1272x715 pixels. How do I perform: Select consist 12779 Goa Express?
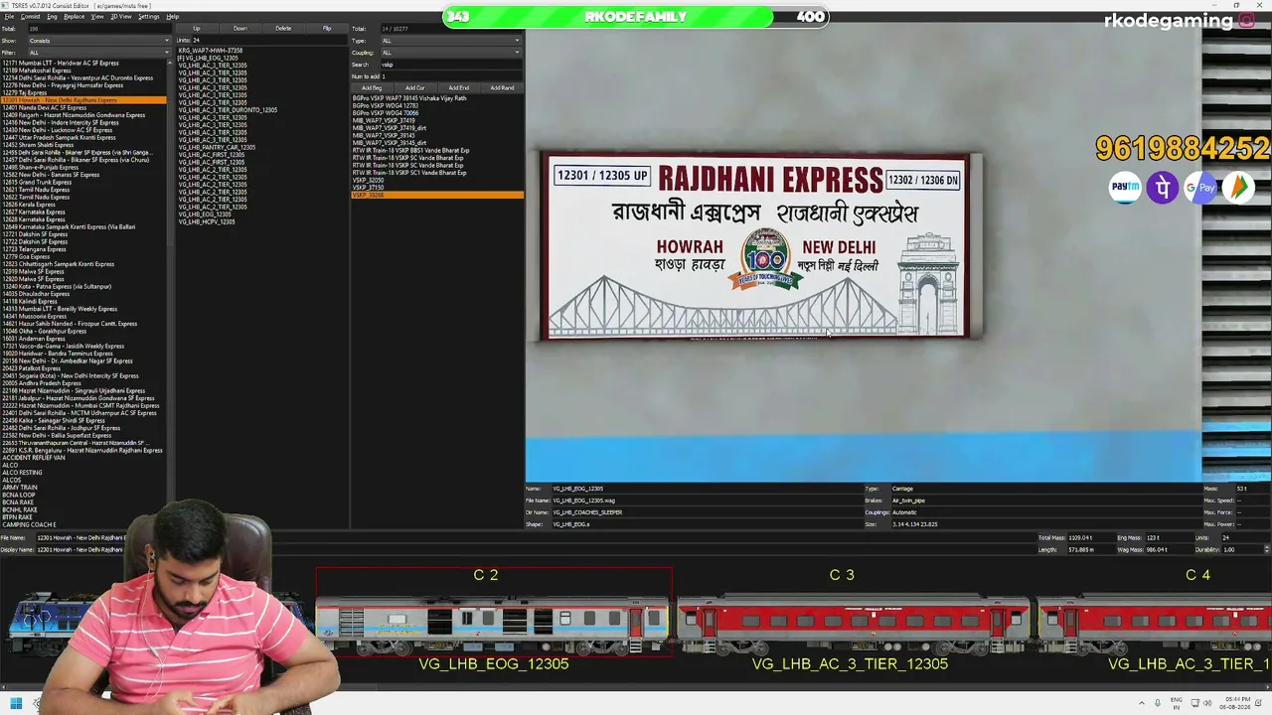(26, 257)
